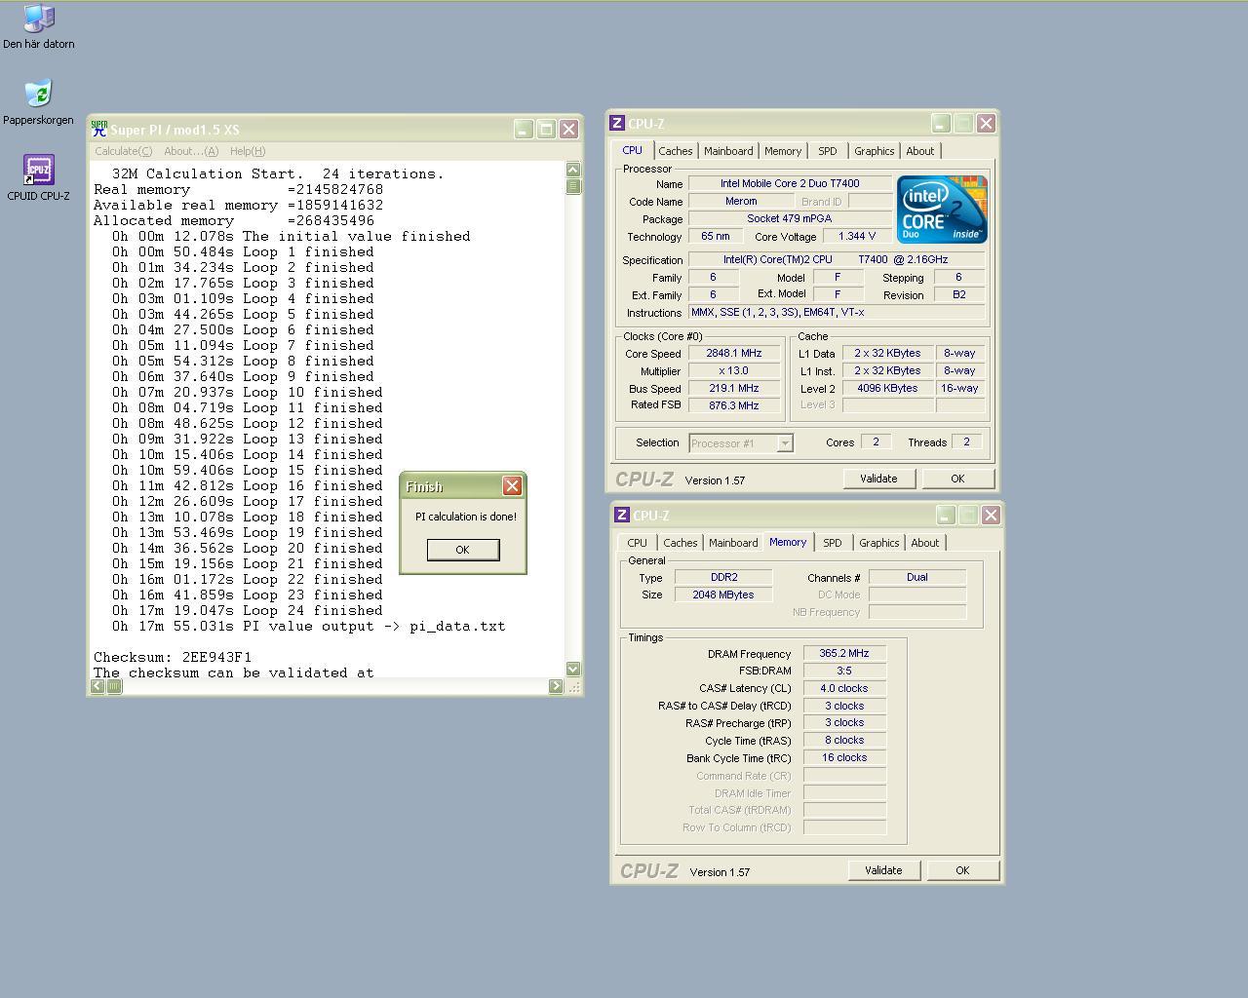The height and width of the screenshot is (998, 1248).
Task: Click the Rated FSB value 876.3 MHz
Action: [733, 405]
